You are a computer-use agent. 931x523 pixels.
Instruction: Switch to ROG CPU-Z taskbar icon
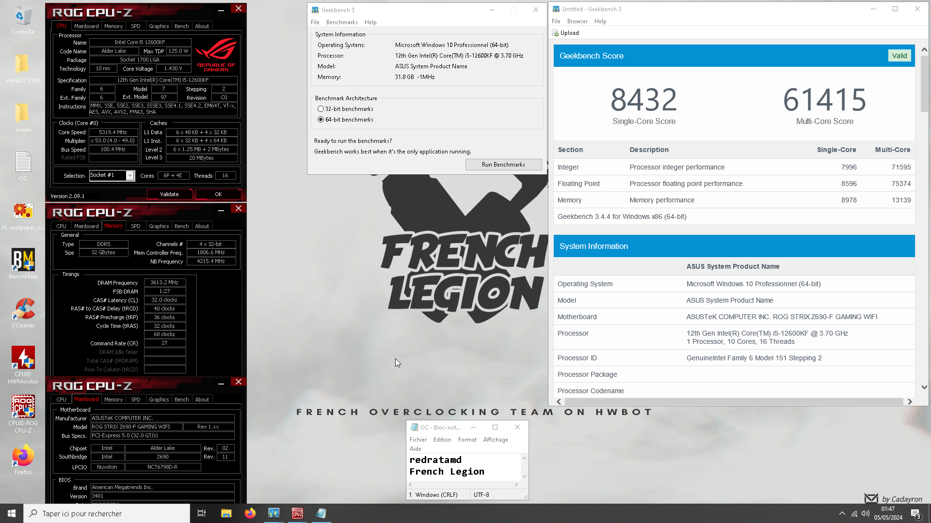pos(297,513)
